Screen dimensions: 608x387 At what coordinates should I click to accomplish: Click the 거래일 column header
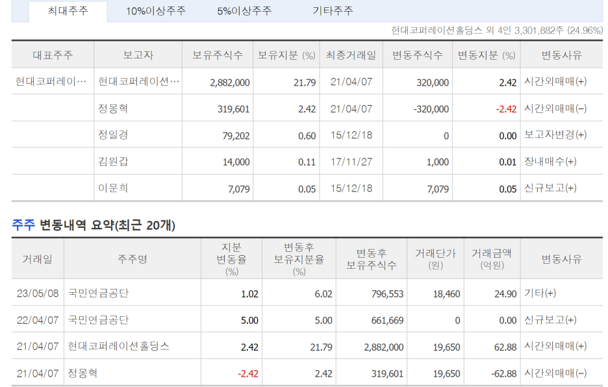coord(37,259)
